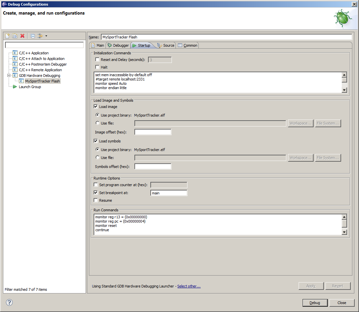Click Initialization Commands scroll up arrow

(344, 75)
